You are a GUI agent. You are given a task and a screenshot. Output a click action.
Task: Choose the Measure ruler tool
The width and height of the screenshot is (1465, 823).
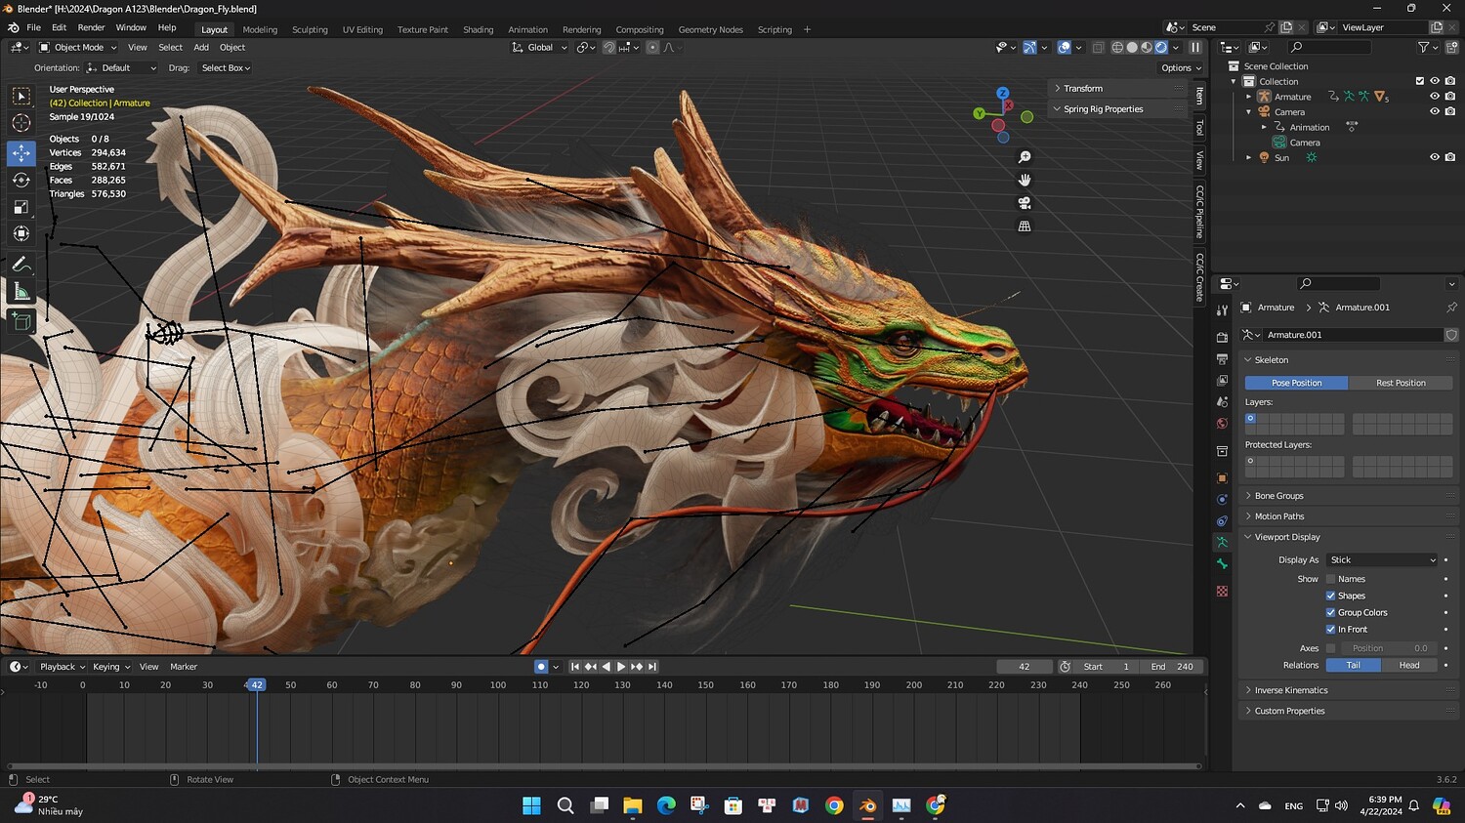21,292
